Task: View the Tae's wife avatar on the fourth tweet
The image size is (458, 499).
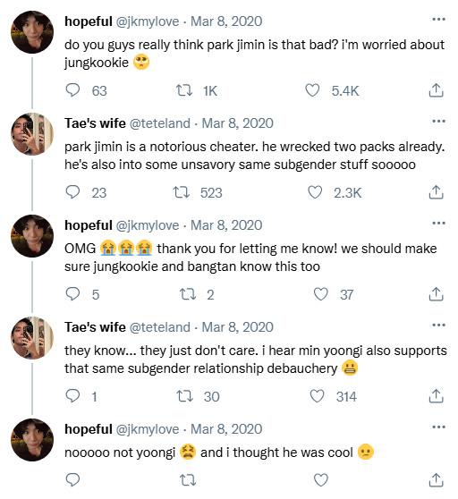Action: pyautogui.click(x=32, y=338)
